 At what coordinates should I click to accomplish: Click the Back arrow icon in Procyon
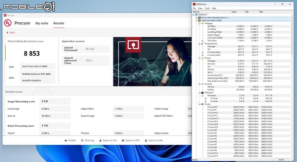coord(8,33)
